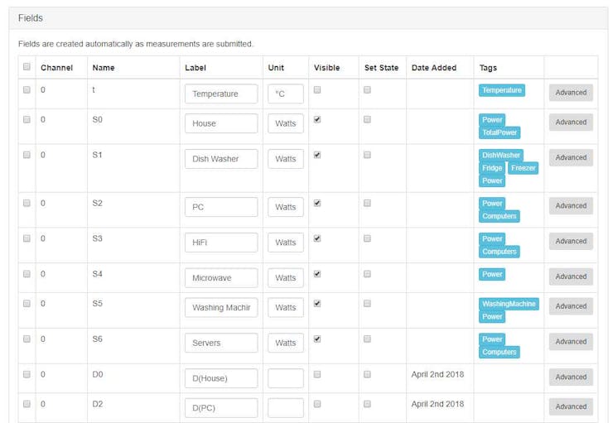613x423 pixels.
Task: Focus the °C unit field
Action: [286, 94]
